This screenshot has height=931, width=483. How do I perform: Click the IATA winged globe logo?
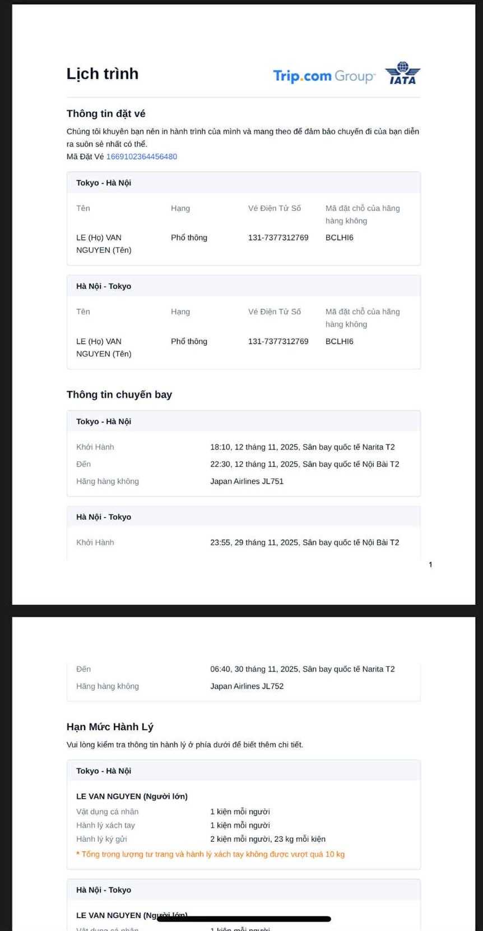402,73
